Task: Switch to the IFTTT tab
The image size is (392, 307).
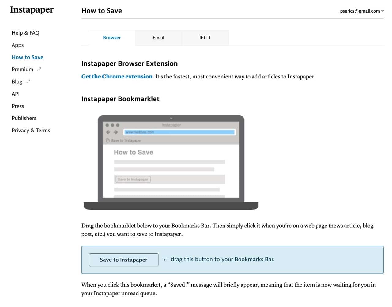Action: click(x=205, y=38)
